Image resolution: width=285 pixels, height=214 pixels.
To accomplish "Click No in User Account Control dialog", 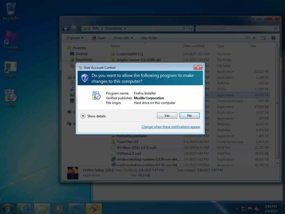I will pyautogui.click(x=189, y=116).
